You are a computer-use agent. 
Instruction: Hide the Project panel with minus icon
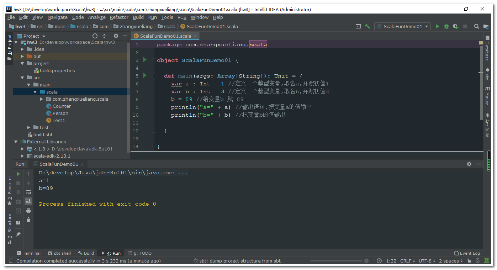pyautogui.click(x=125, y=36)
